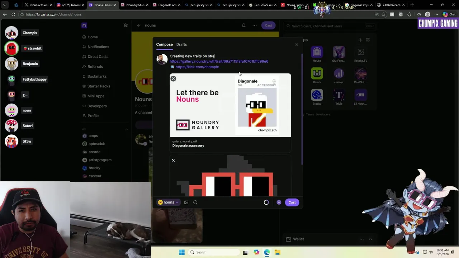Open the nouns channel selector dropdown
Viewport: 459px width, 258px height.
168,202
